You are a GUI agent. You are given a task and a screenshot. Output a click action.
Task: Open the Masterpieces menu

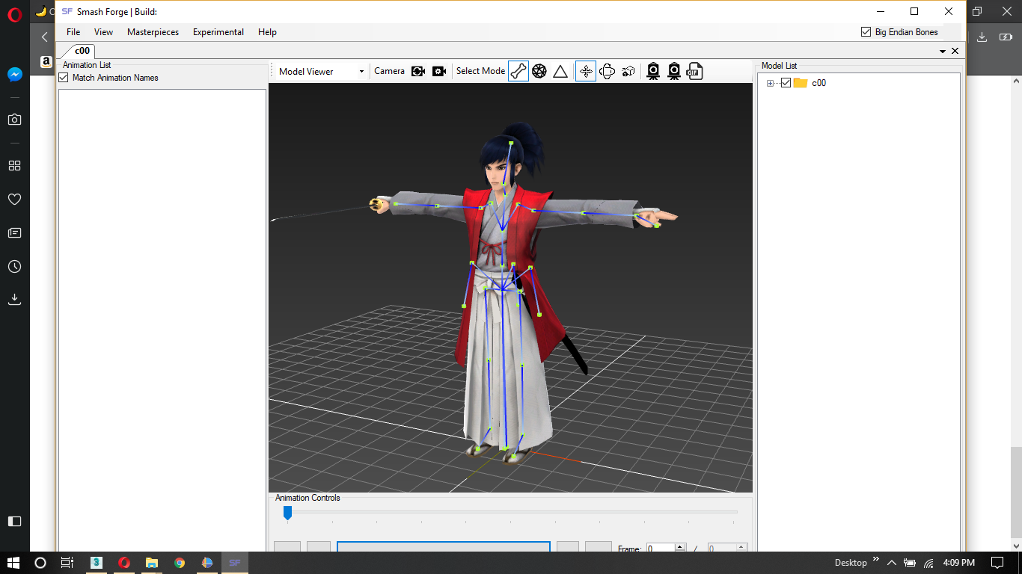click(x=153, y=32)
